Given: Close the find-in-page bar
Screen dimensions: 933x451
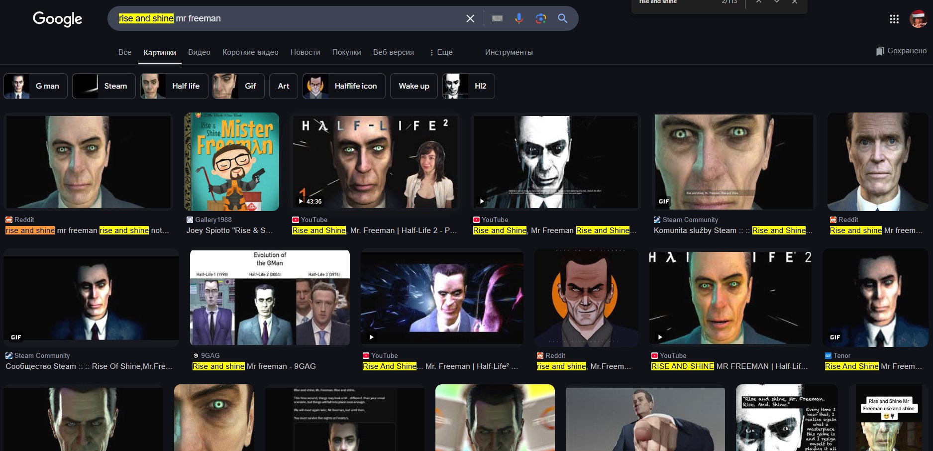Looking at the screenshot, I should pyautogui.click(x=795, y=2).
